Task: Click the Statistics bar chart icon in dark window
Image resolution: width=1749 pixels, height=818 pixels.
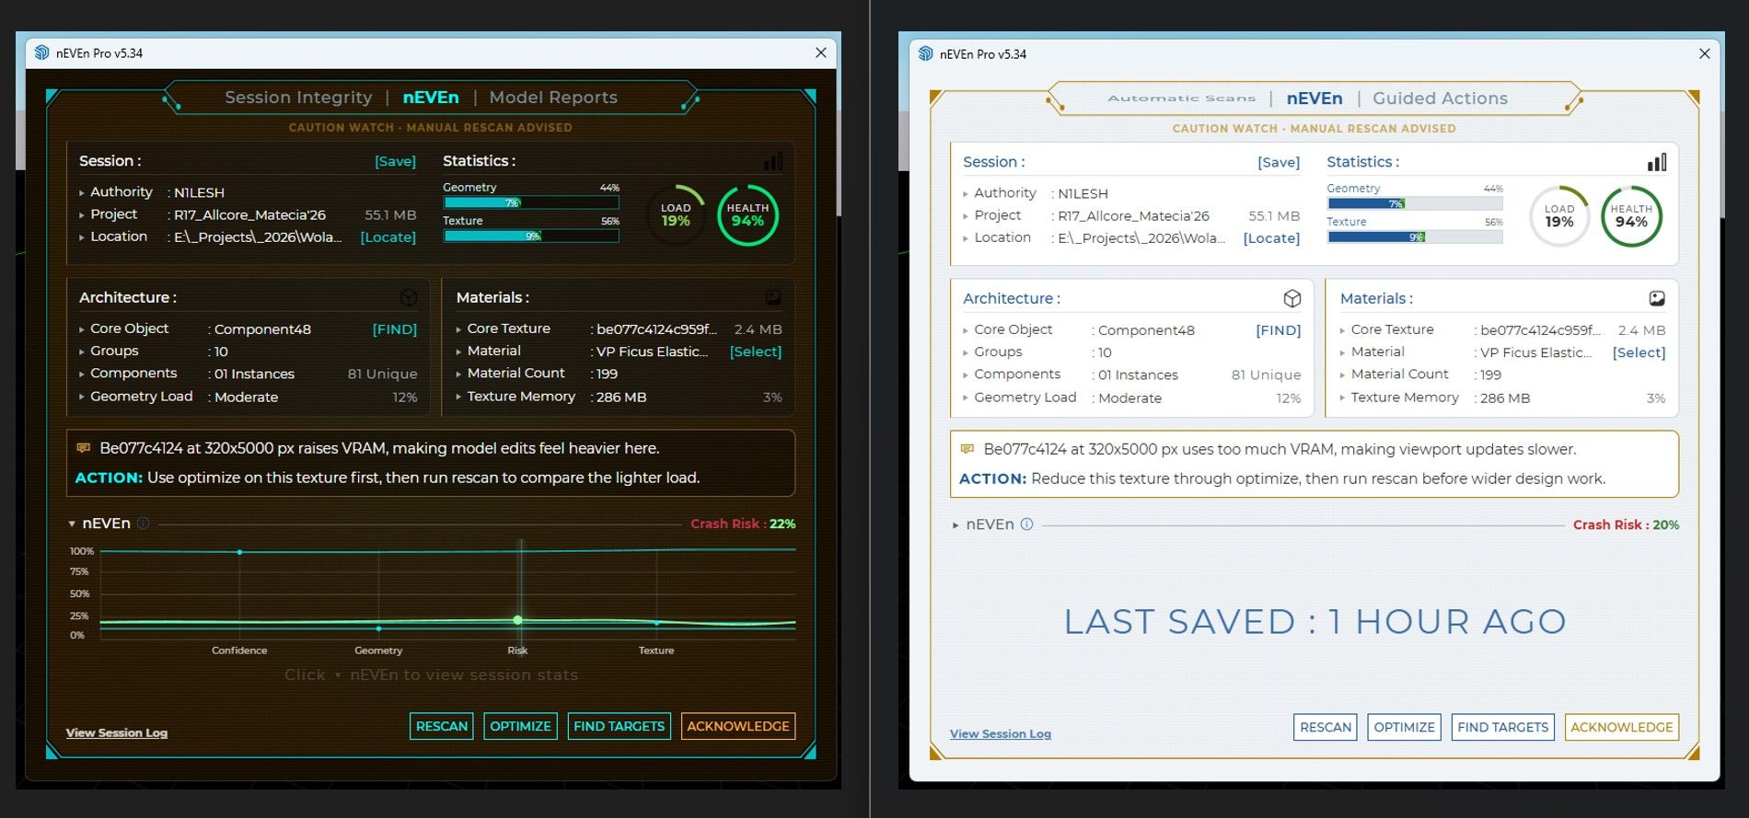Action: pyautogui.click(x=773, y=161)
